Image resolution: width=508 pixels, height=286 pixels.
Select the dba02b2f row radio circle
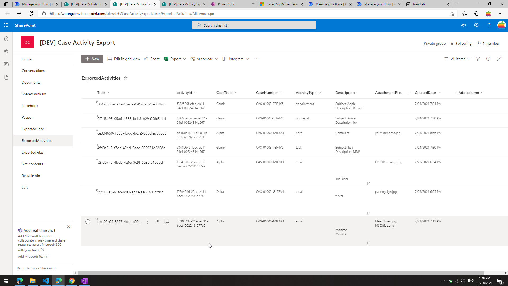point(88,222)
